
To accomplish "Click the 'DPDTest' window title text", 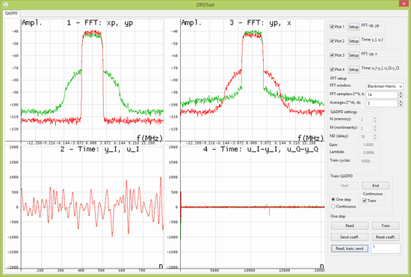I will click(205, 4).
